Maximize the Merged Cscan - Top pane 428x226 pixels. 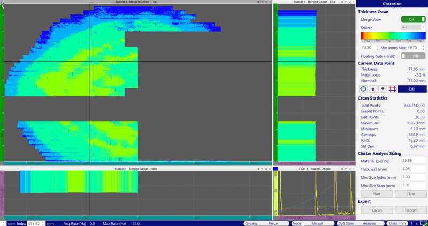tap(266, 3)
